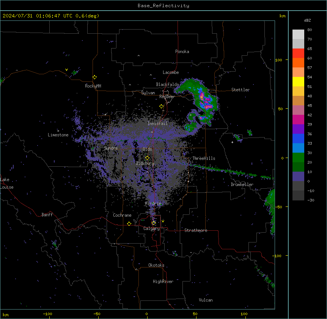Click the Base_Reflectivity title text
327x319 pixels.
[x=163, y=6]
